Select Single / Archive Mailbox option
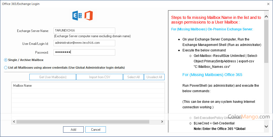The width and height of the screenshot is (273, 137). (6, 60)
